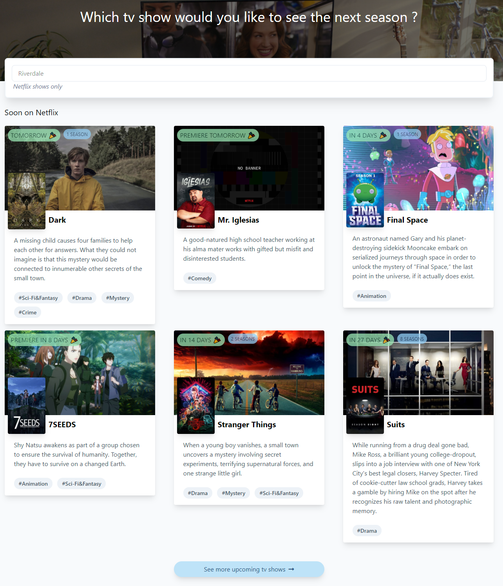Click description 'While running from a drug deal'

pos(418,478)
